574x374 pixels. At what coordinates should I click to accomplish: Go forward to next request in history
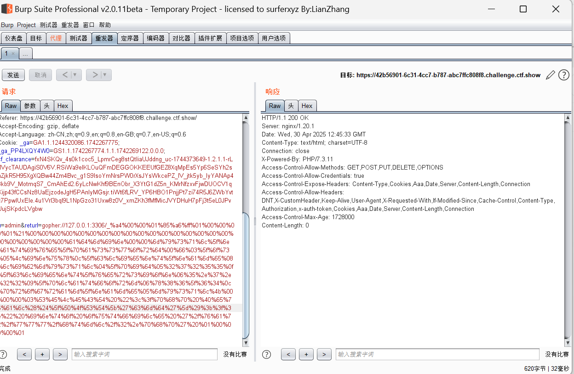pos(95,75)
